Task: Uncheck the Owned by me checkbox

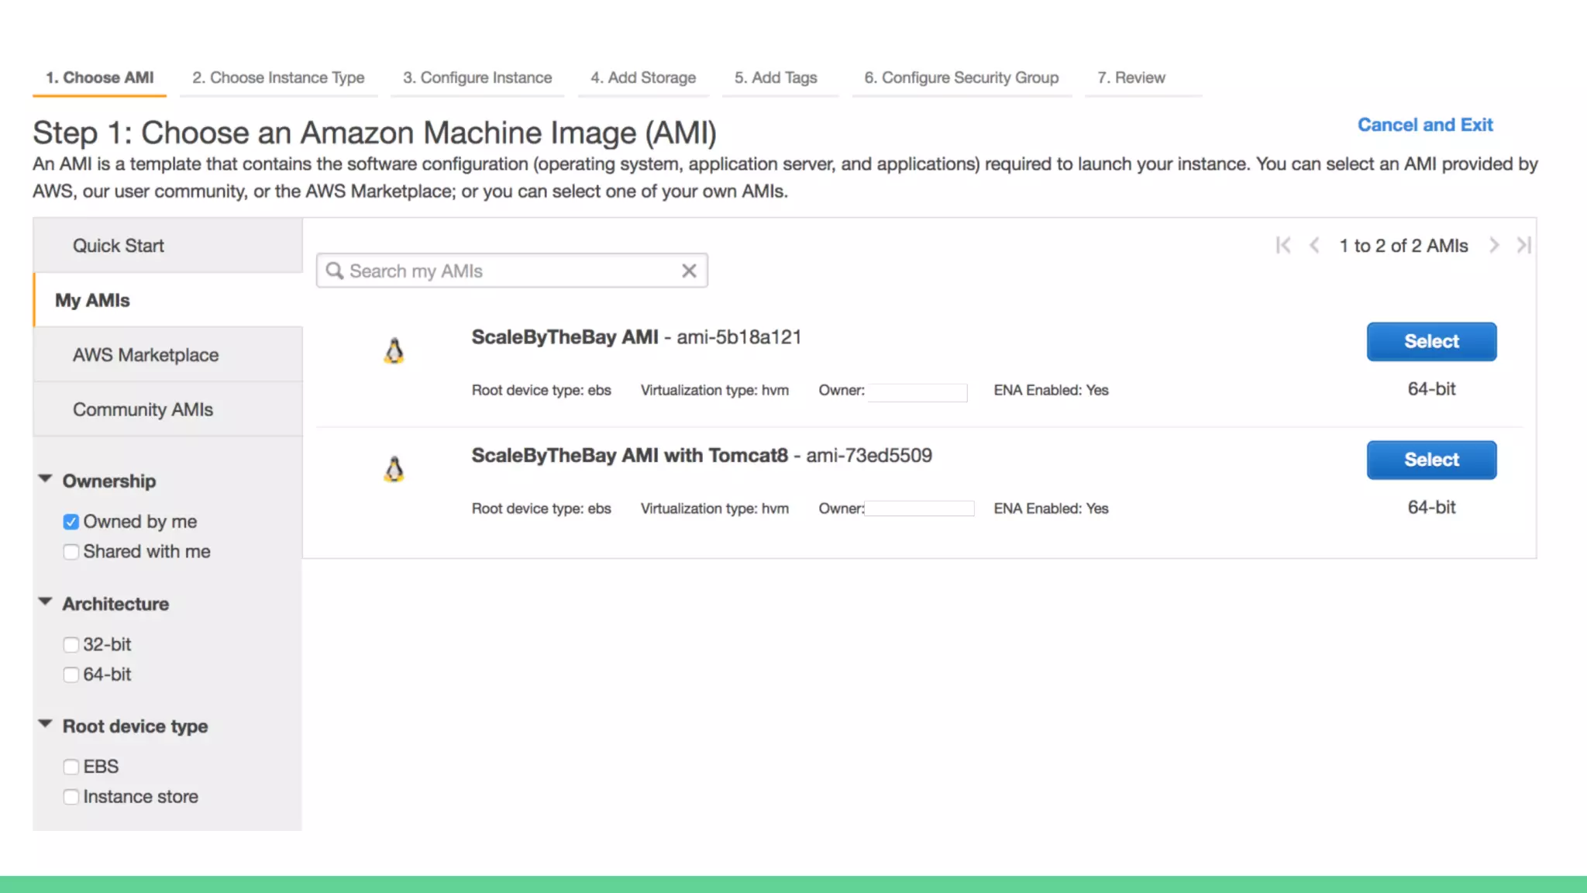Action: [71, 522]
